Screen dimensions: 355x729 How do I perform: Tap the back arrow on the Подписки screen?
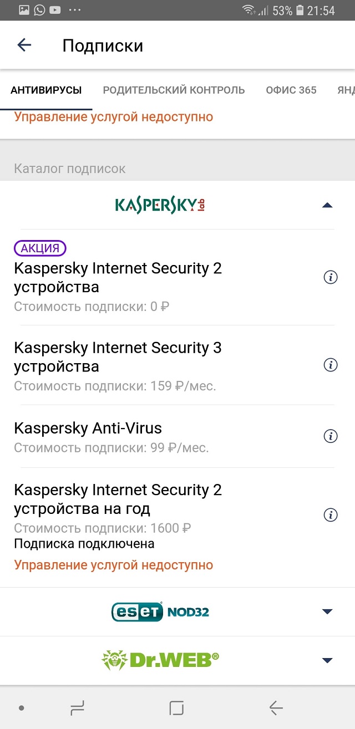(24, 45)
